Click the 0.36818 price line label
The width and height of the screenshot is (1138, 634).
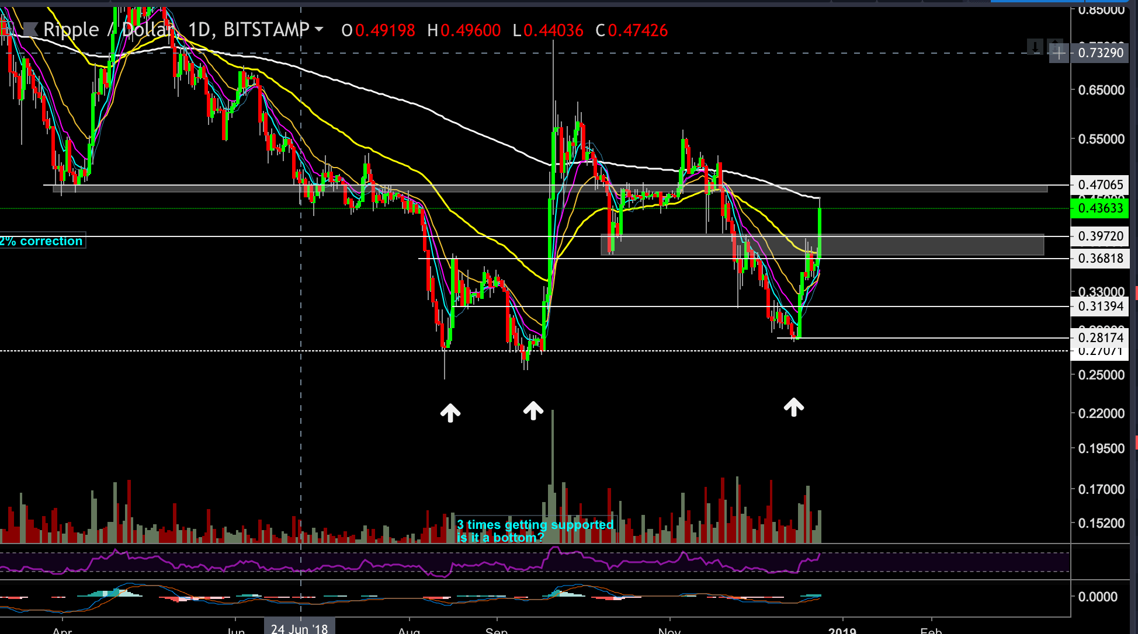[1100, 259]
